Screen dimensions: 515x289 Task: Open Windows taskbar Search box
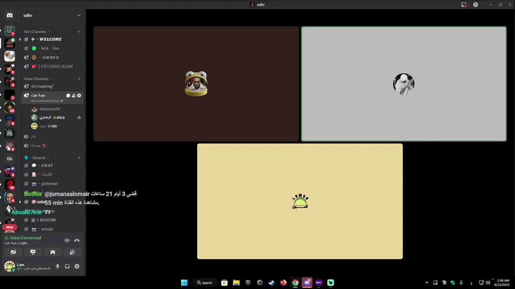tap(204, 283)
